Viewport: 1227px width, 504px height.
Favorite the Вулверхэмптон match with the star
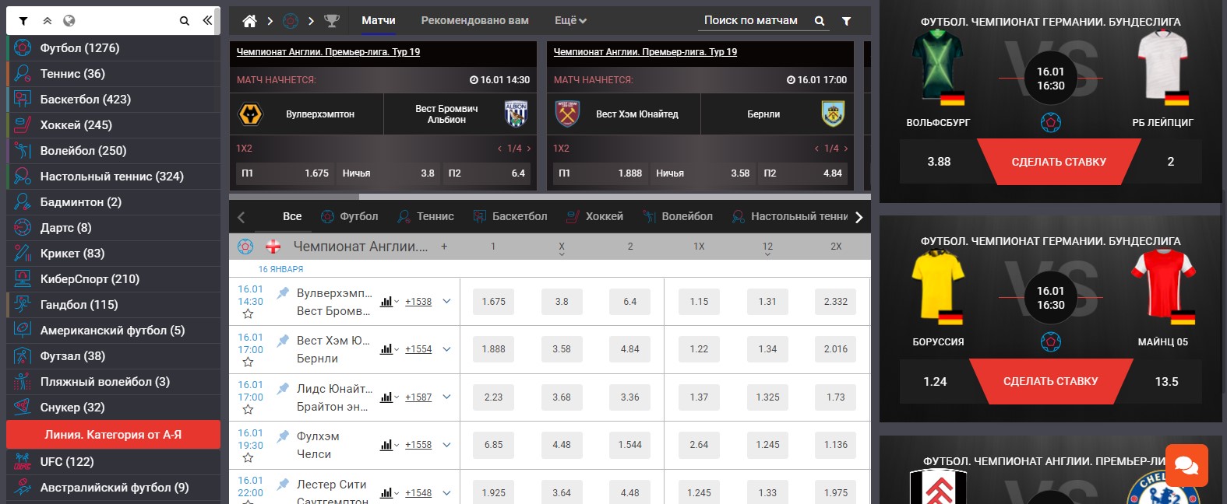click(x=248, y=314)
